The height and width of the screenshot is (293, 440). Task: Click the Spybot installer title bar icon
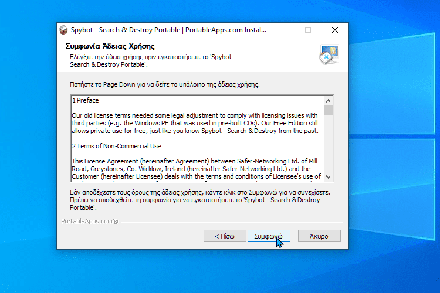click(63, 30)
